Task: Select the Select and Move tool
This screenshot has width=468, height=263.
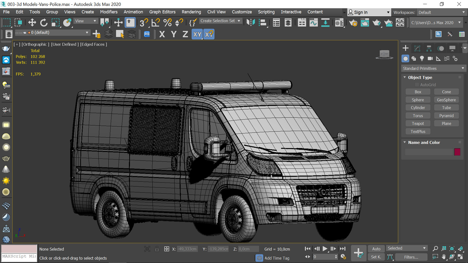Action: click(x=32, y=23)
